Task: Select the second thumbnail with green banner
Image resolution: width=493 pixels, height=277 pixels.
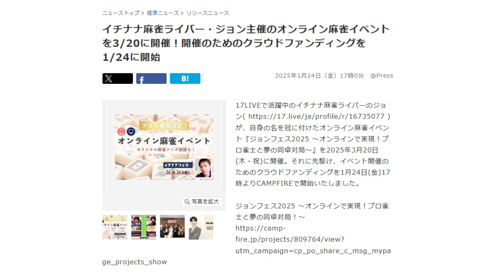Action: coord(144,227)
